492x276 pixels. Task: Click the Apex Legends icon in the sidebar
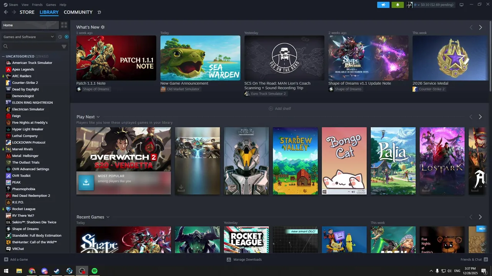click(8, 69)
